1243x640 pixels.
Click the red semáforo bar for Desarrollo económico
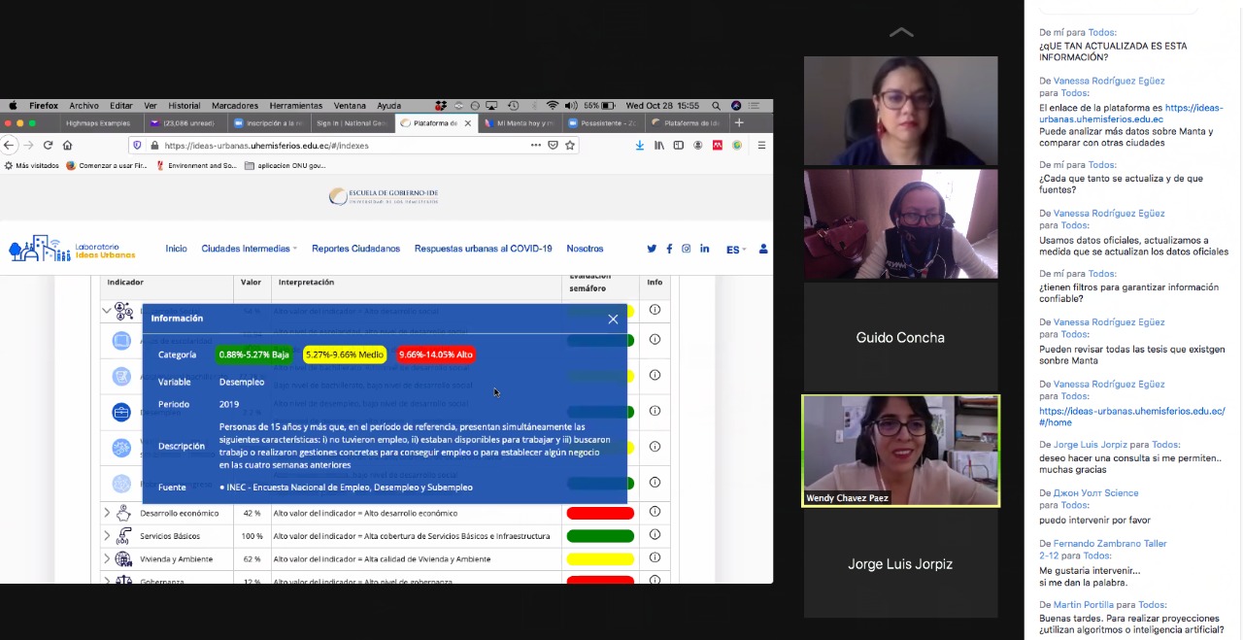coord(600,513)
